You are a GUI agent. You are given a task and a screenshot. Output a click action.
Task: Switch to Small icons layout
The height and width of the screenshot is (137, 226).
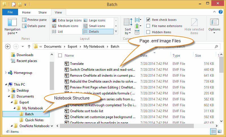[94, 26]
